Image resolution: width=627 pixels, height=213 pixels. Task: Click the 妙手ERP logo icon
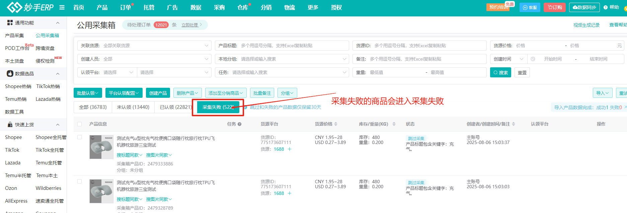tap(14, 7)
